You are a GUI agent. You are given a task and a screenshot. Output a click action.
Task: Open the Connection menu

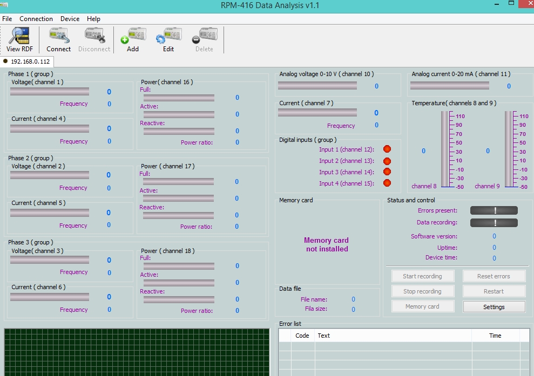coord(36,19)
